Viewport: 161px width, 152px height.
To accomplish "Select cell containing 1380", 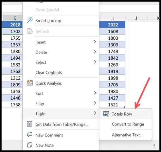I will pyautogui.click(x=12, y=52).
